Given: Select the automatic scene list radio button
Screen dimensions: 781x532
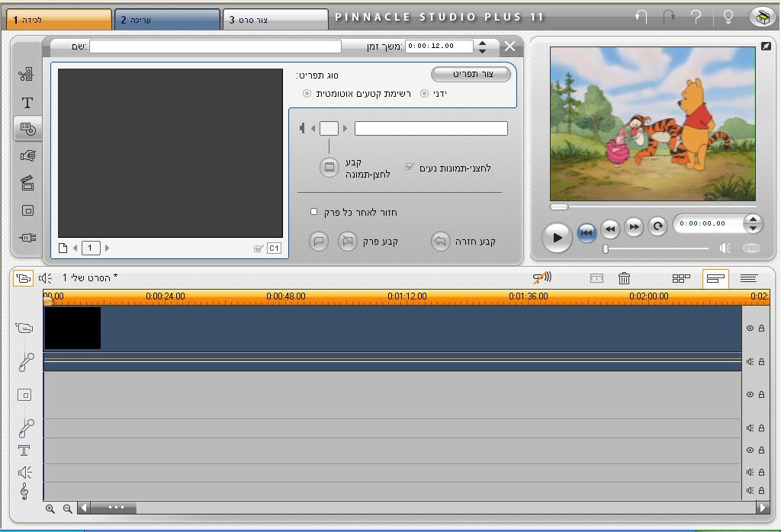Looking at the screenshot, I should click(307, 94).
